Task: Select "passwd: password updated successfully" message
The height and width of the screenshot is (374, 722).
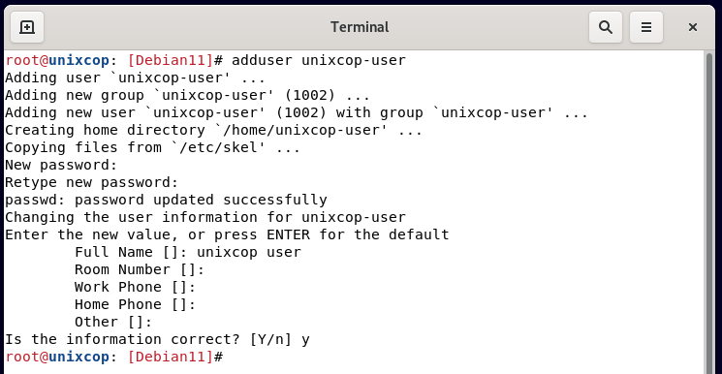Action: pos(166,200)
